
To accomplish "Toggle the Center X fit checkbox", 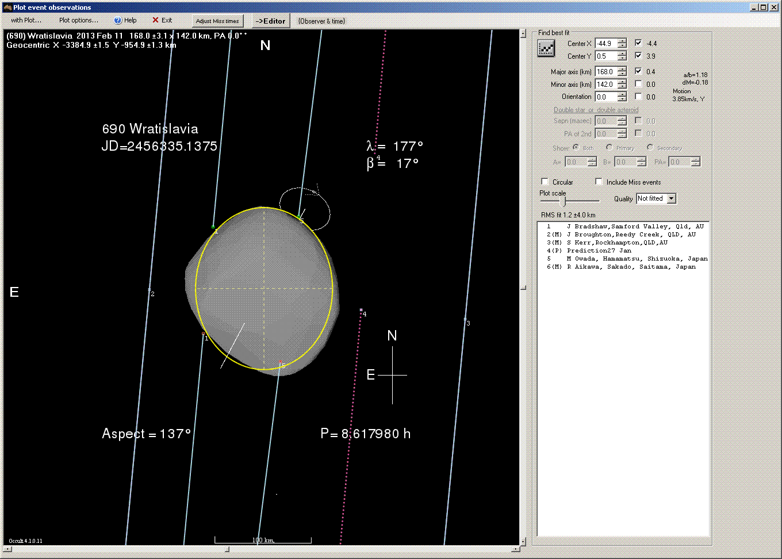I will point(638,43).
